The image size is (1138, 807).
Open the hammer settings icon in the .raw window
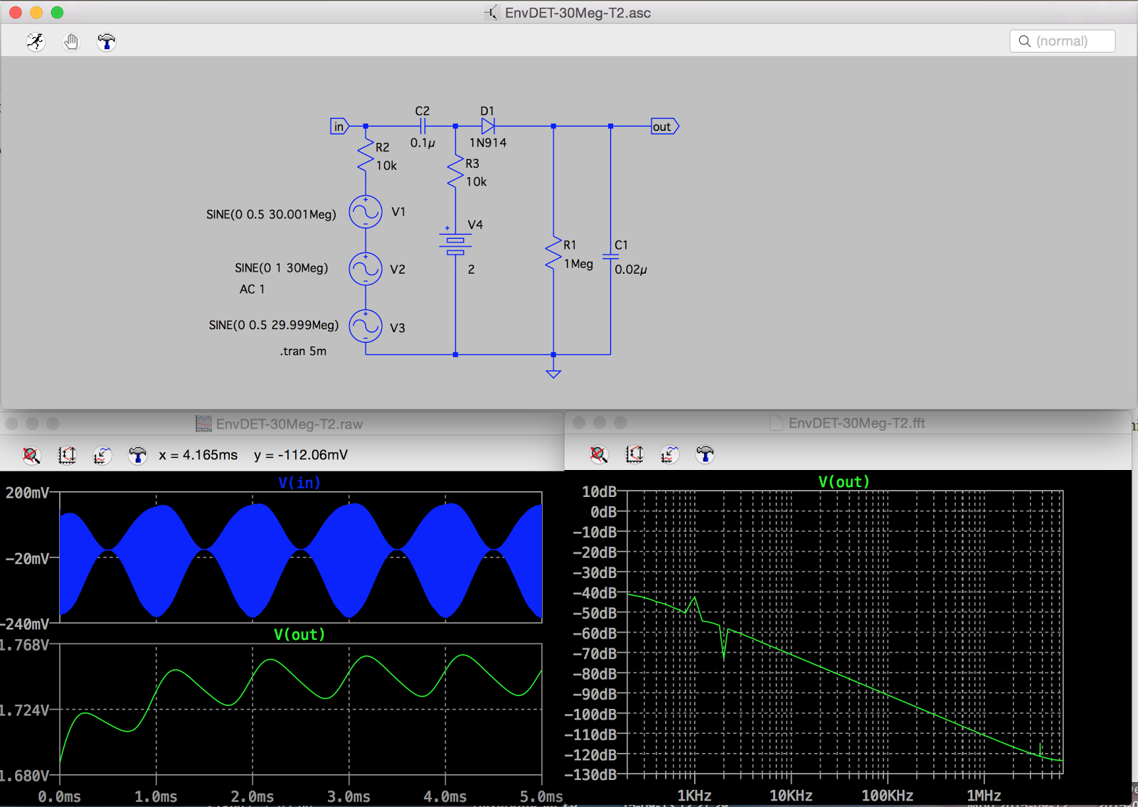137,455
